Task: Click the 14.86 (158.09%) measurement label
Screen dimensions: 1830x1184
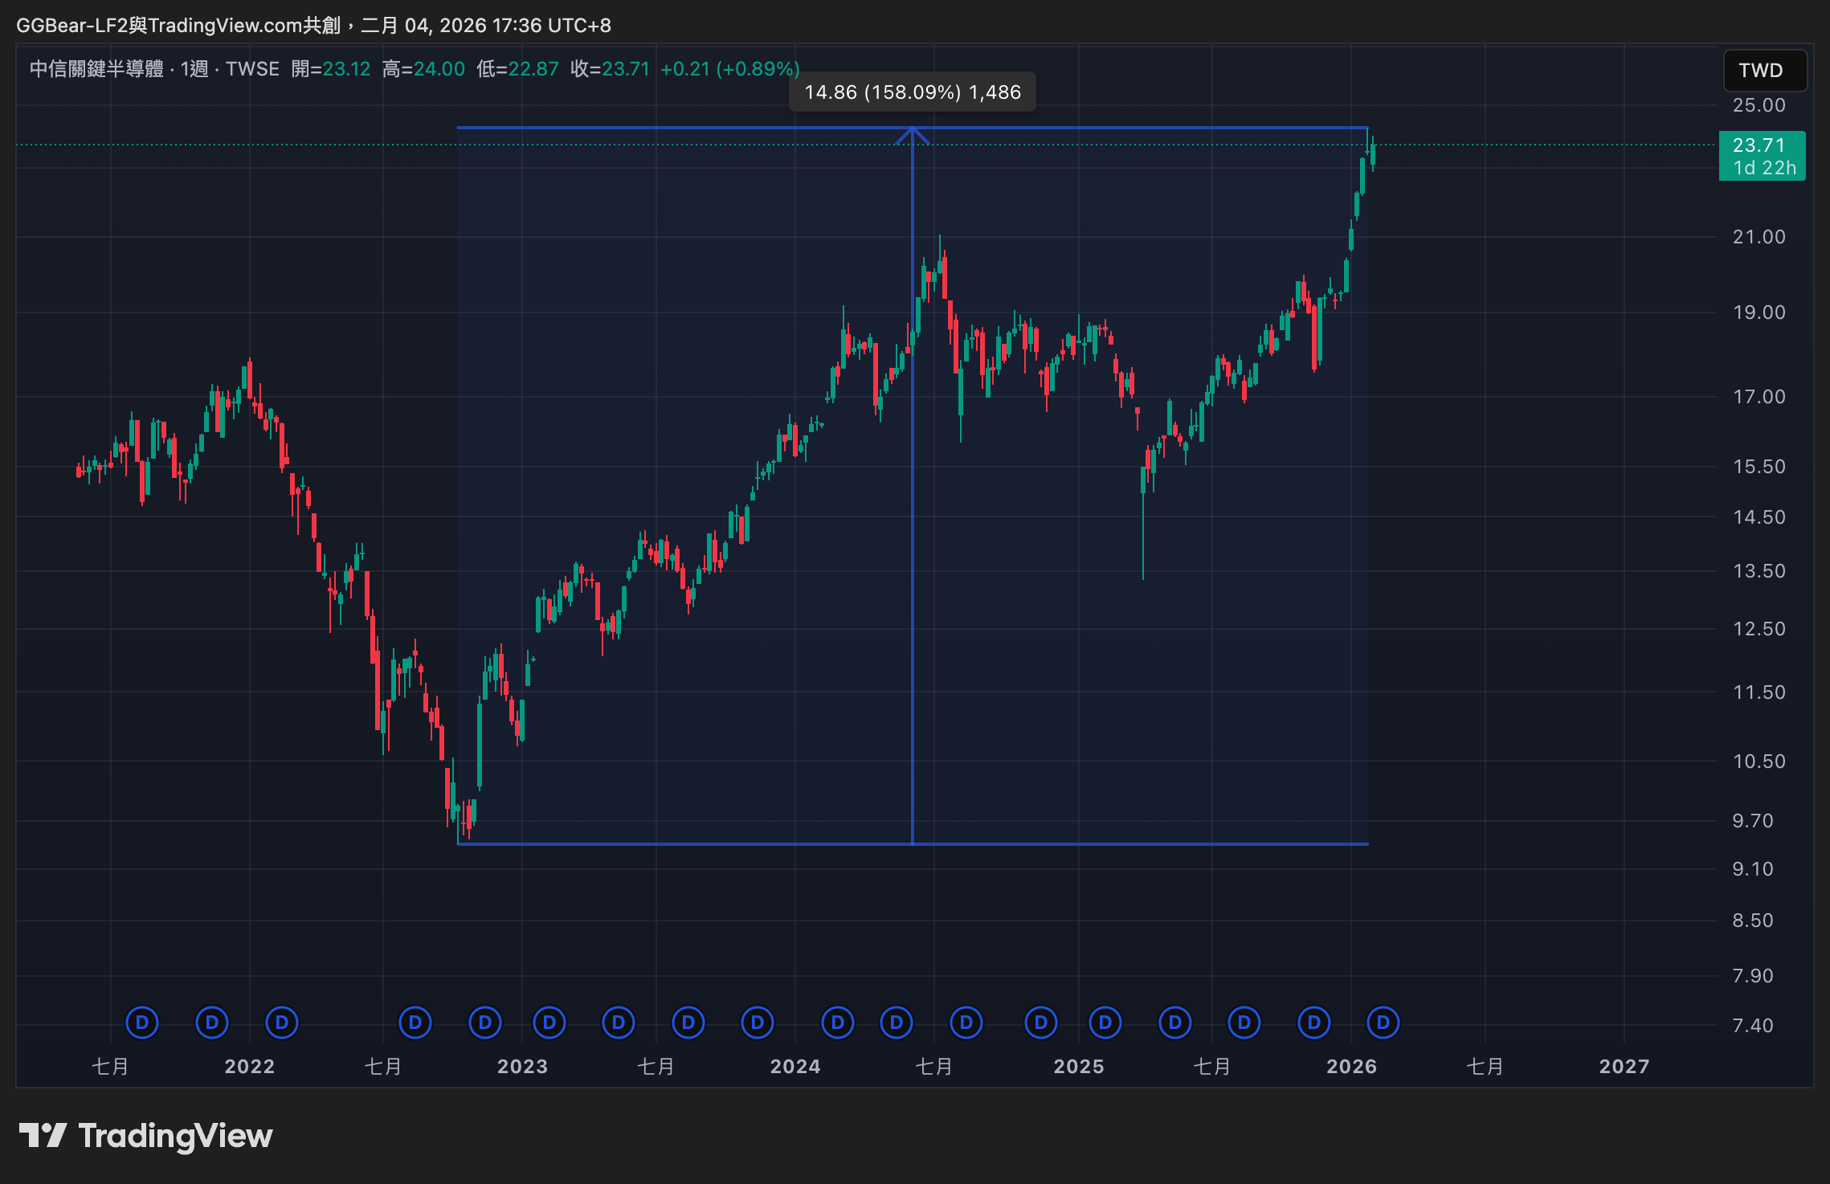Action: (x=912, y=92)
